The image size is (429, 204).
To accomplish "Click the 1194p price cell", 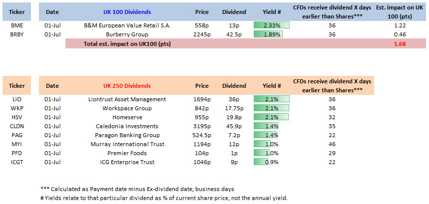I will (202, 144).
